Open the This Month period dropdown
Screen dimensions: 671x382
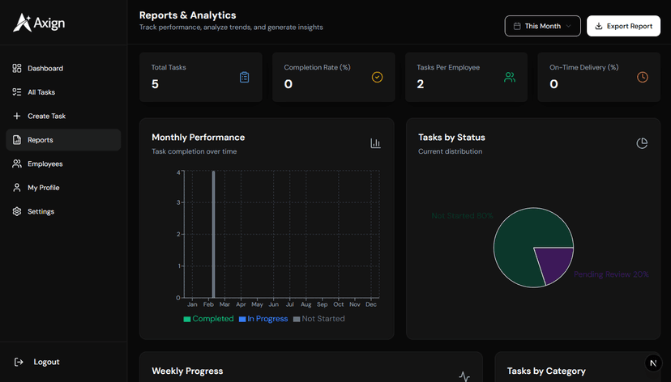[542, 26]
